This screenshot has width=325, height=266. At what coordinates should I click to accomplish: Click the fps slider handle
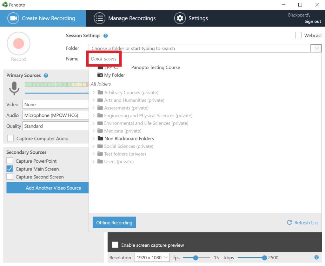[196, 258]
